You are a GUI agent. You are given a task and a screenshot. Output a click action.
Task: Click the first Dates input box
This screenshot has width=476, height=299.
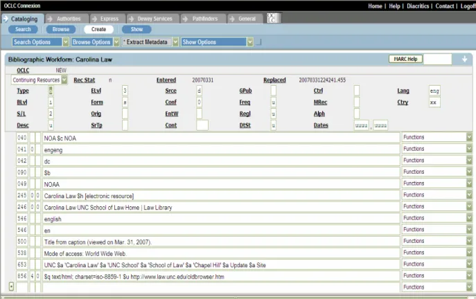point(361,125)
